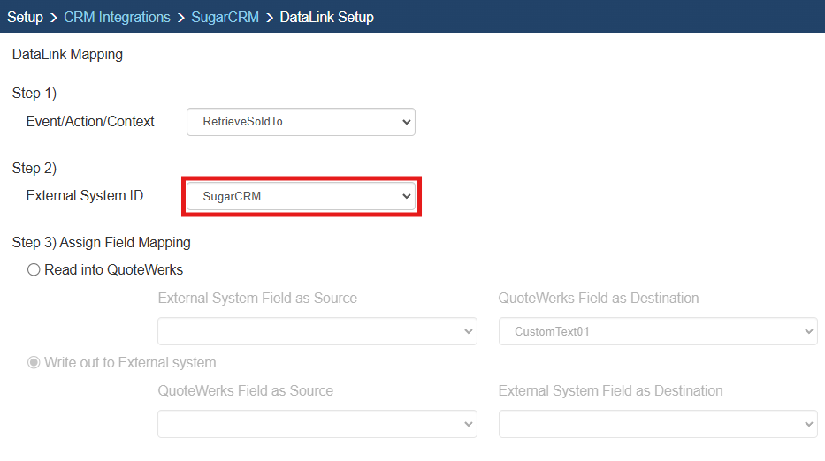The height and width of the screenshot is (461, 825).
Task: Click the DataLink Setup breadcrumb text
Action: (x=326, y=17)
